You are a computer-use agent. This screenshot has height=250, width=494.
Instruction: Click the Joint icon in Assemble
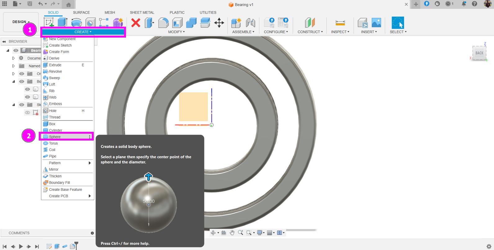[x=250, y=23]
